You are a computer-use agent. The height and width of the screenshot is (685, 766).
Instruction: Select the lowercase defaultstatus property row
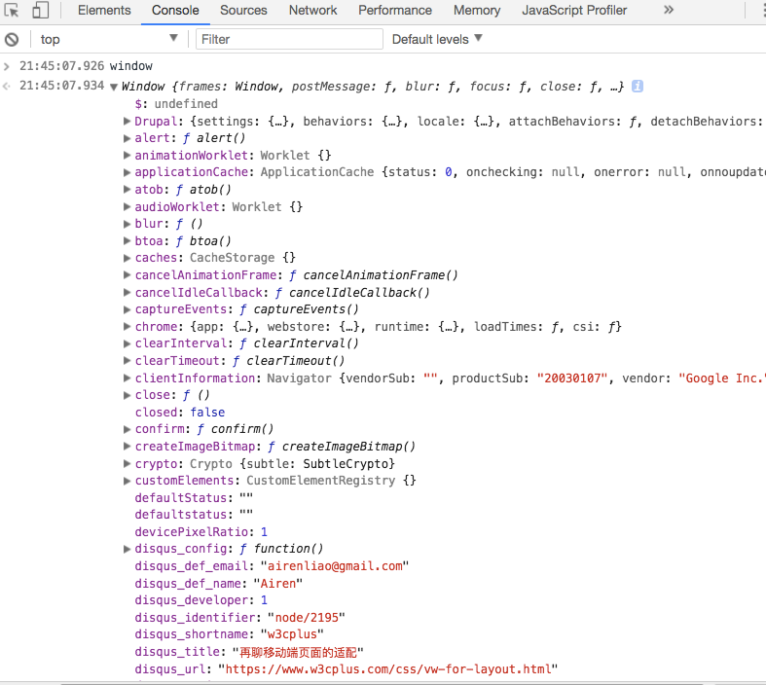(x=194, y=515)
